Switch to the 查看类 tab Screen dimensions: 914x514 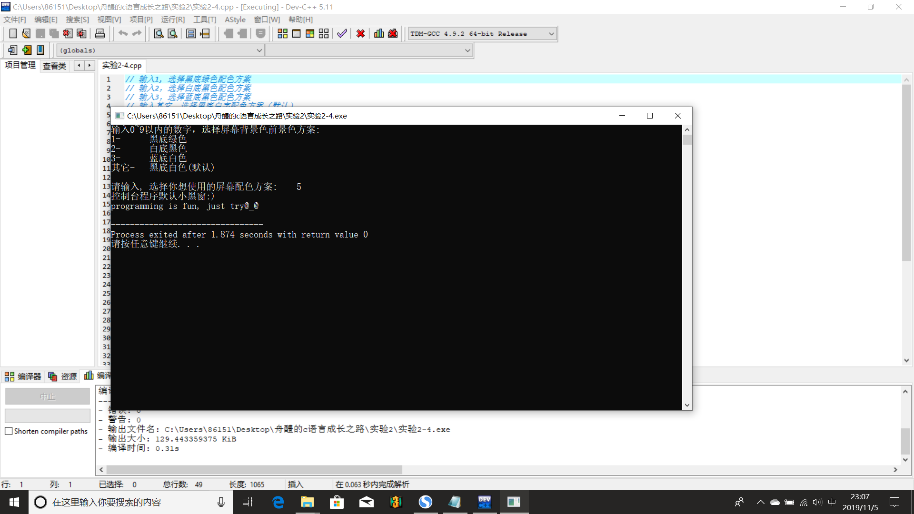[x=54, y=66]
